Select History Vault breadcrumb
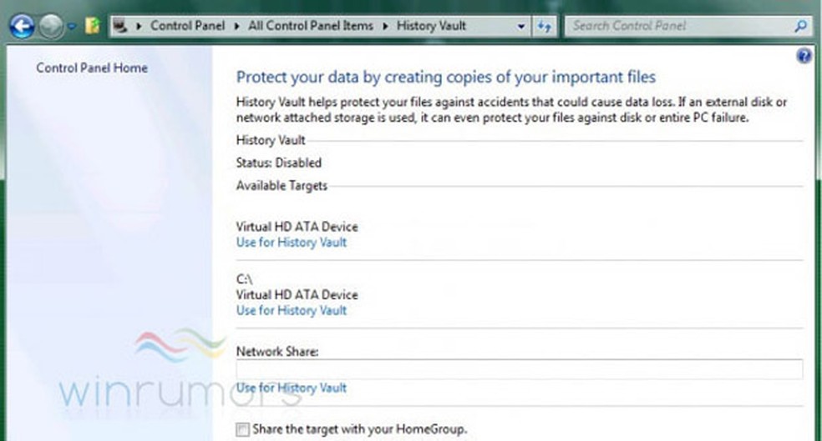822x441 pixels. click(431, 26)
